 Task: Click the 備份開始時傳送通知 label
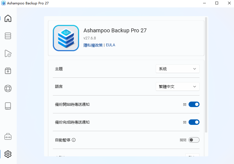72,105
